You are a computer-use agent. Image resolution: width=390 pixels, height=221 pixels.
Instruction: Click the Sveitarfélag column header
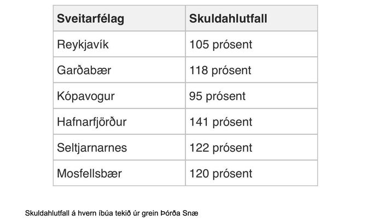coord(91,19)
